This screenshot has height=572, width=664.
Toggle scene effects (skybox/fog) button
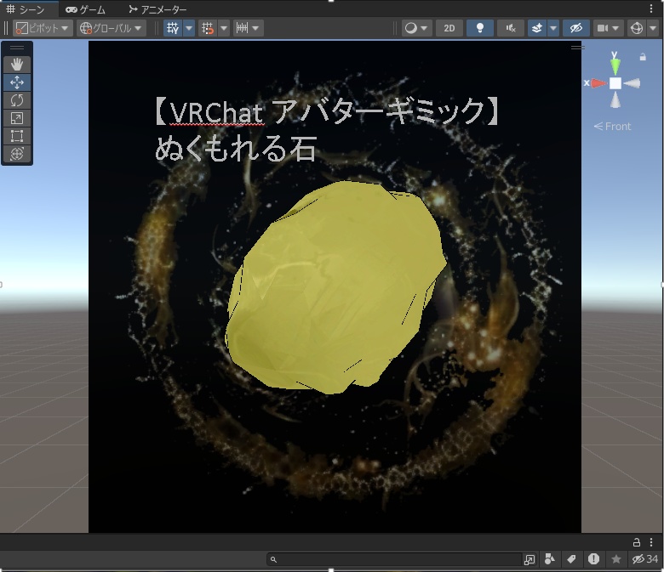tap(537, 28)
